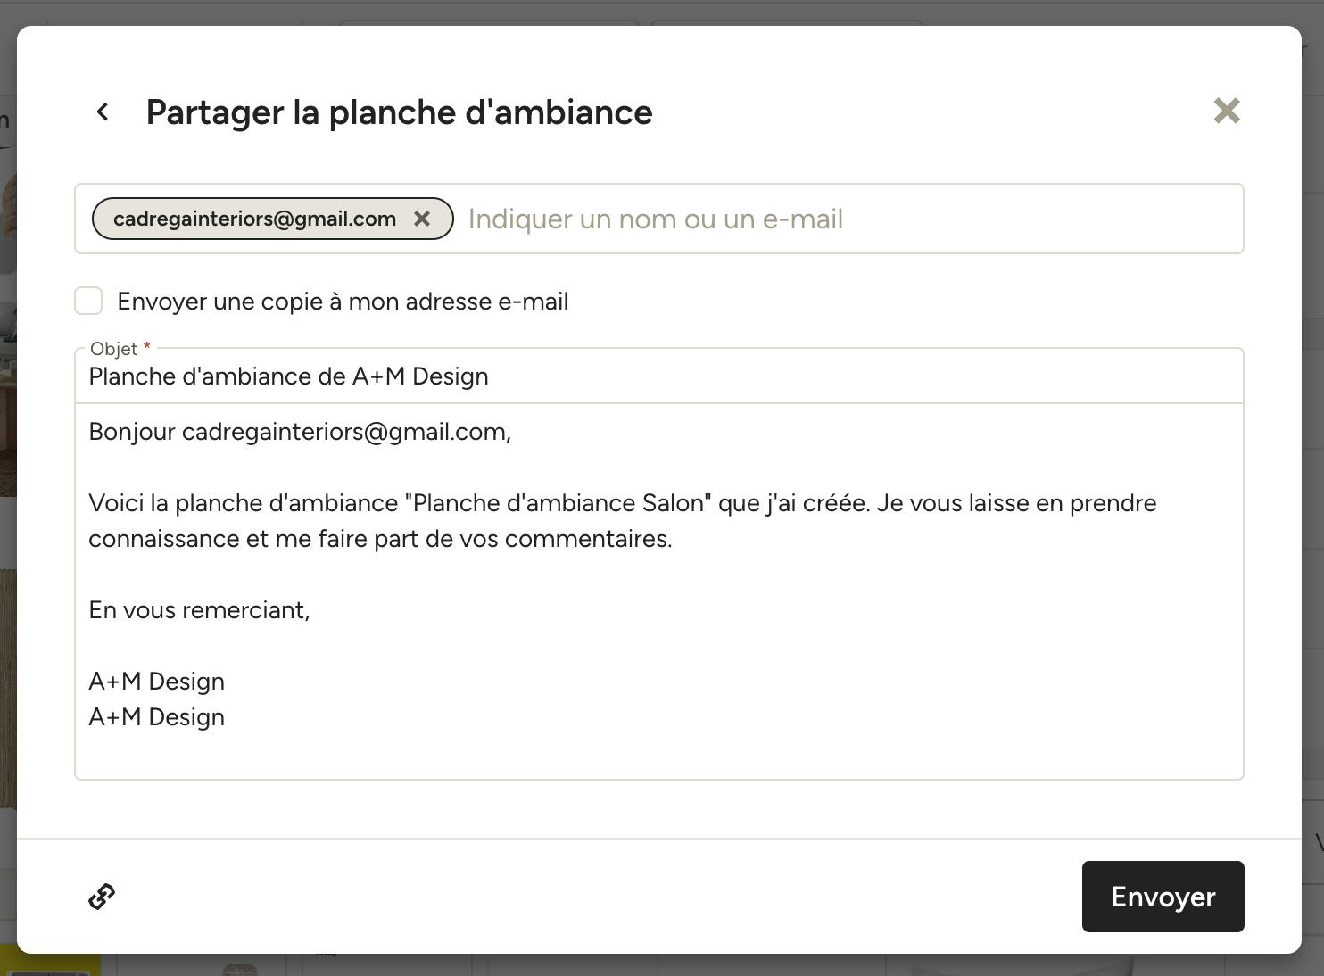1324x976 pixels.
Task: Click the empty space below the signature in message
Action: 658,755
